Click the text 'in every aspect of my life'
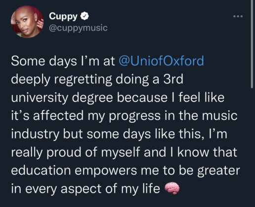 tap(85, 189)
